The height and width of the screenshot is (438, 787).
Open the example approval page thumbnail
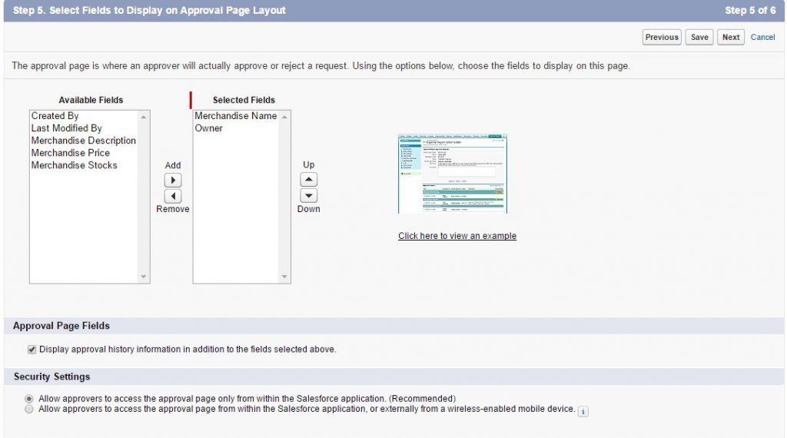click(x=453, y=174)
